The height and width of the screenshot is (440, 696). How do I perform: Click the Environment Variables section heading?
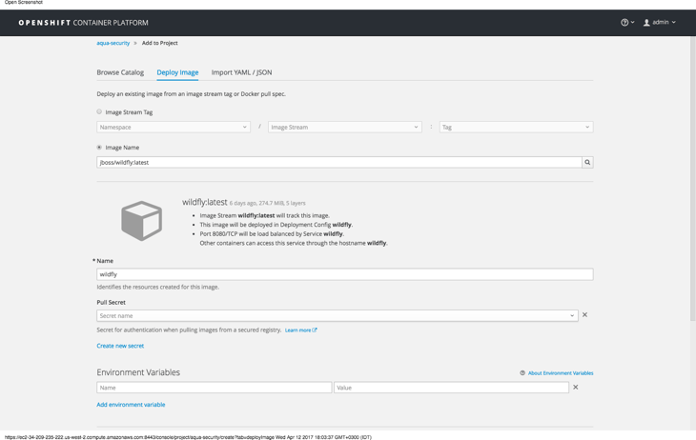pyautogui.click(x=138, y=372)
